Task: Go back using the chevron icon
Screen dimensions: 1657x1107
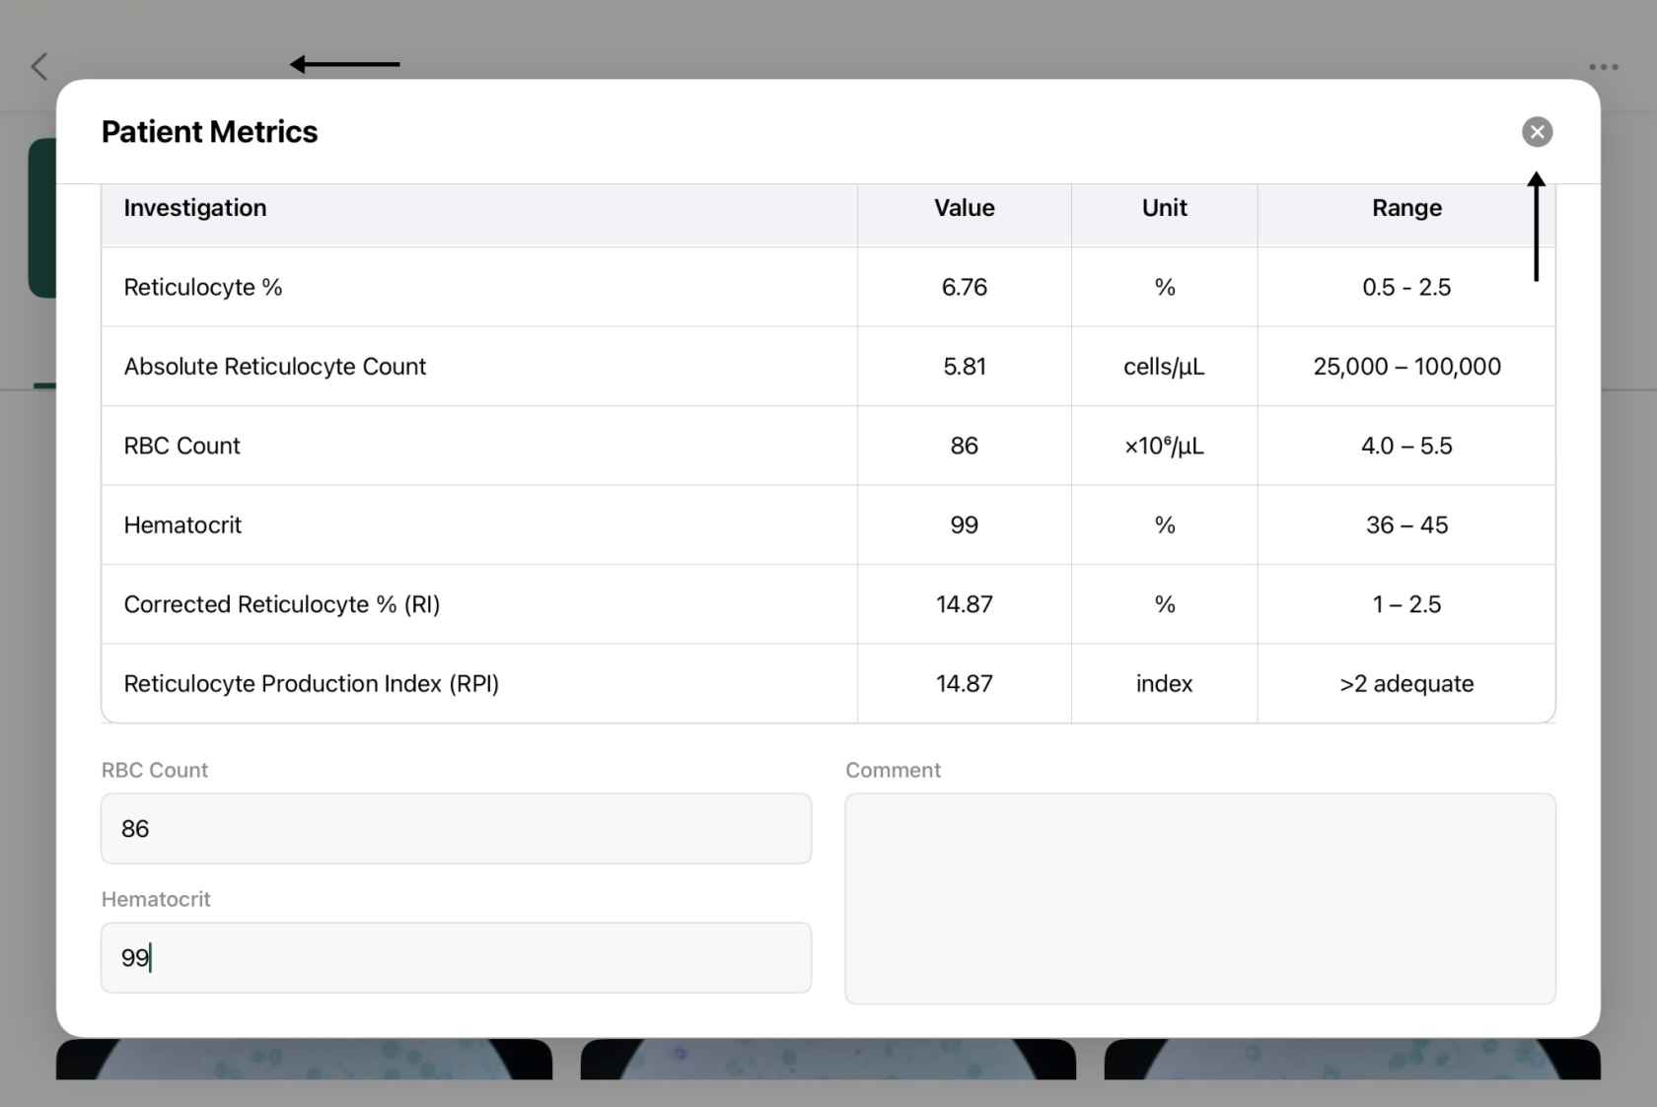Action: tap(39, 66)
